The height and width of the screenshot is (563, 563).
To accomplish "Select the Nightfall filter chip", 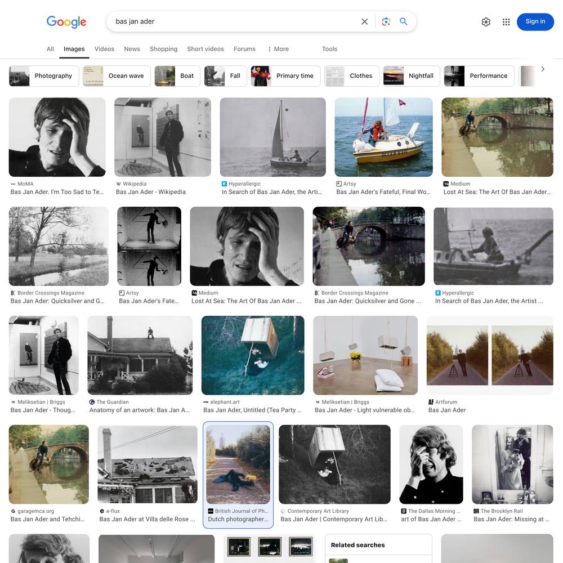I will click(411, 76).
